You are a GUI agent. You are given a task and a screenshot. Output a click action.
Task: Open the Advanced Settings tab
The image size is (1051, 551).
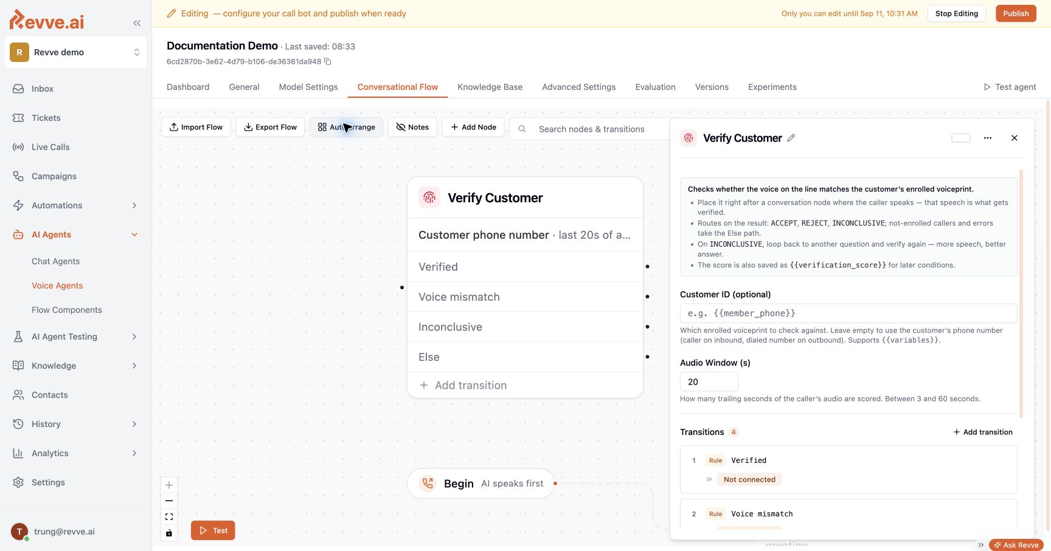click(579, 87)
